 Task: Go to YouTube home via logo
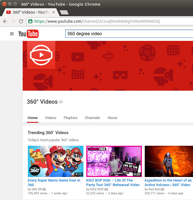coord(28,34)
